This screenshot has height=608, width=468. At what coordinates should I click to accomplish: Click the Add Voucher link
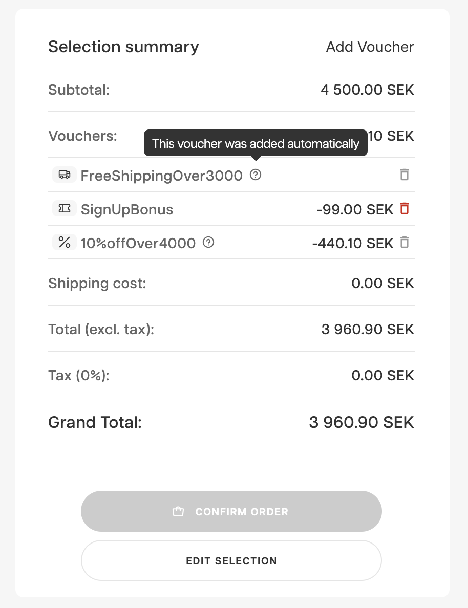point(370,47)
